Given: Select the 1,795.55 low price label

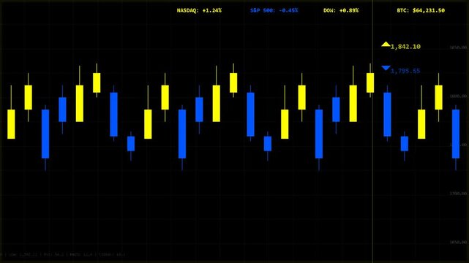Looking at the screenshot, I should [405, 71].
